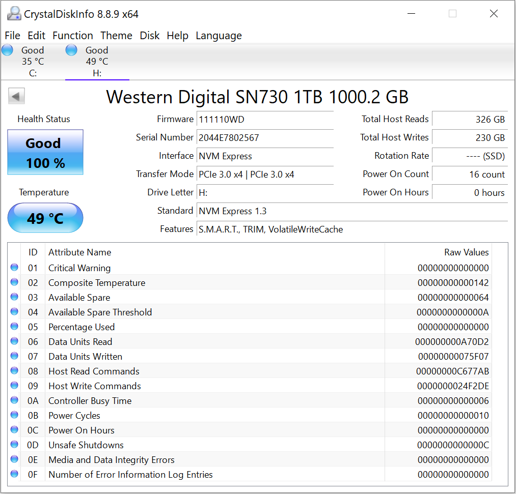Click the blue status orb for drive C:
This screenshot has width=516, height=494.
click(8, 50)
